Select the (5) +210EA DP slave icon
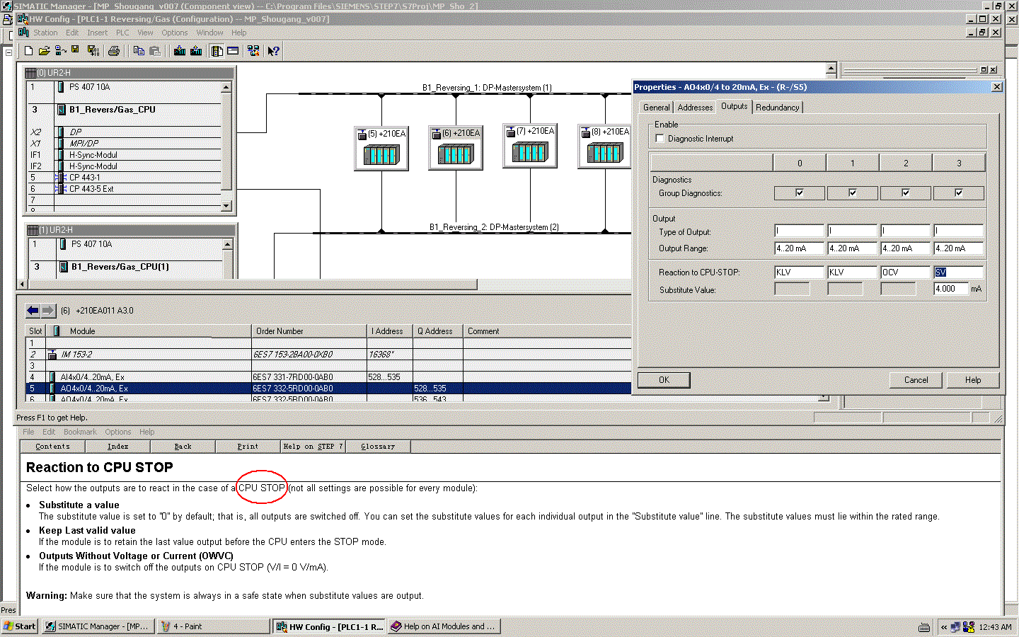This screenshot has height=637, width=1019. pyautogui.click(x=381, y=148)
